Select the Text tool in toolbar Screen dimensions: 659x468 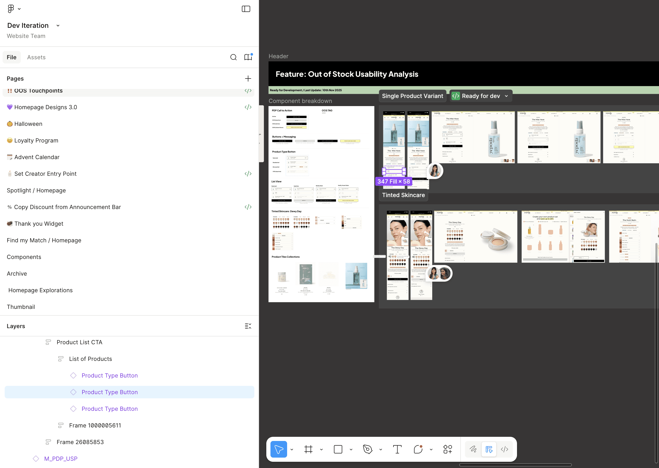pyautogui.click(x=397, y=449)
